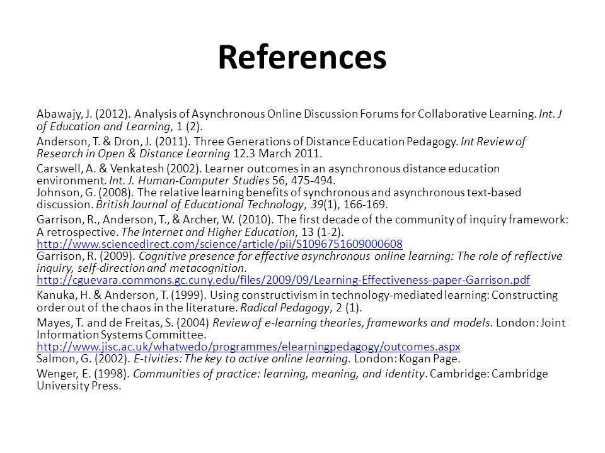Select the Salmon, G. (2002) E-tivities reference

tap(248, 359)
